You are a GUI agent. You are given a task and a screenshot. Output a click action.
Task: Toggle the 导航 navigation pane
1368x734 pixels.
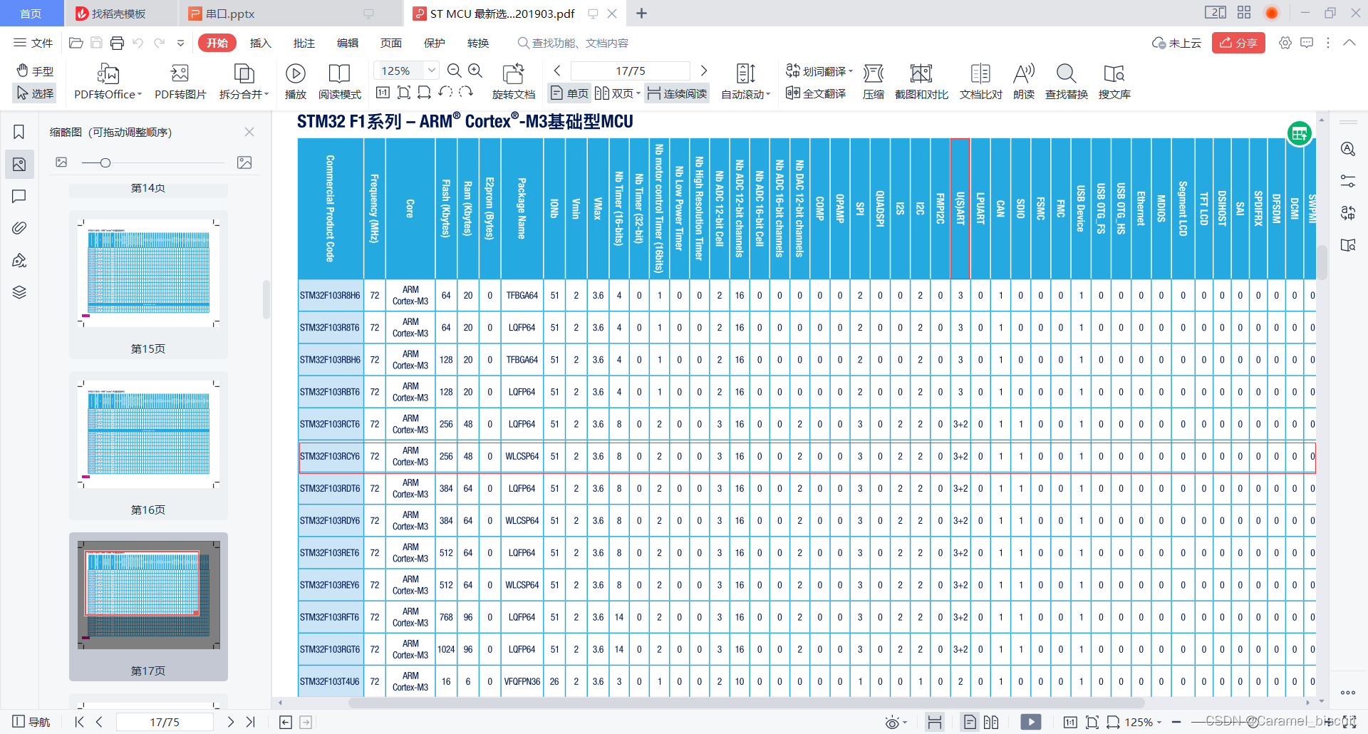31,722
